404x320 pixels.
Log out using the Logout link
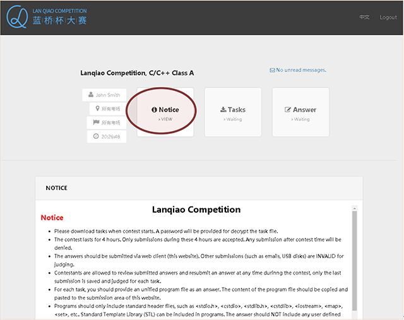388,17
